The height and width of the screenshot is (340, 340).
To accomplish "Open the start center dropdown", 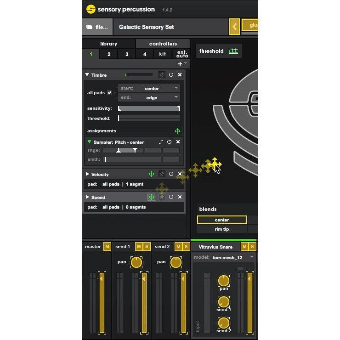I will pyautogui.click(x=149, y=89).
